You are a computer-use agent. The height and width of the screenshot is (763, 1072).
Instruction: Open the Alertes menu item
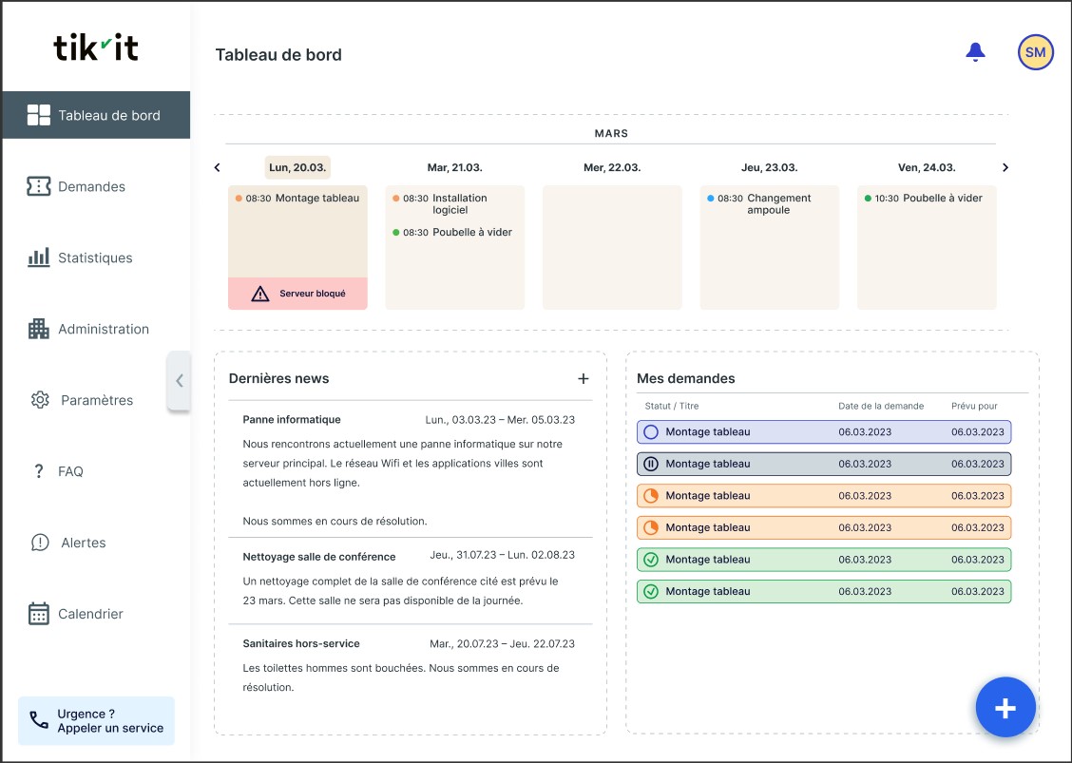click(x=82, y=543)
